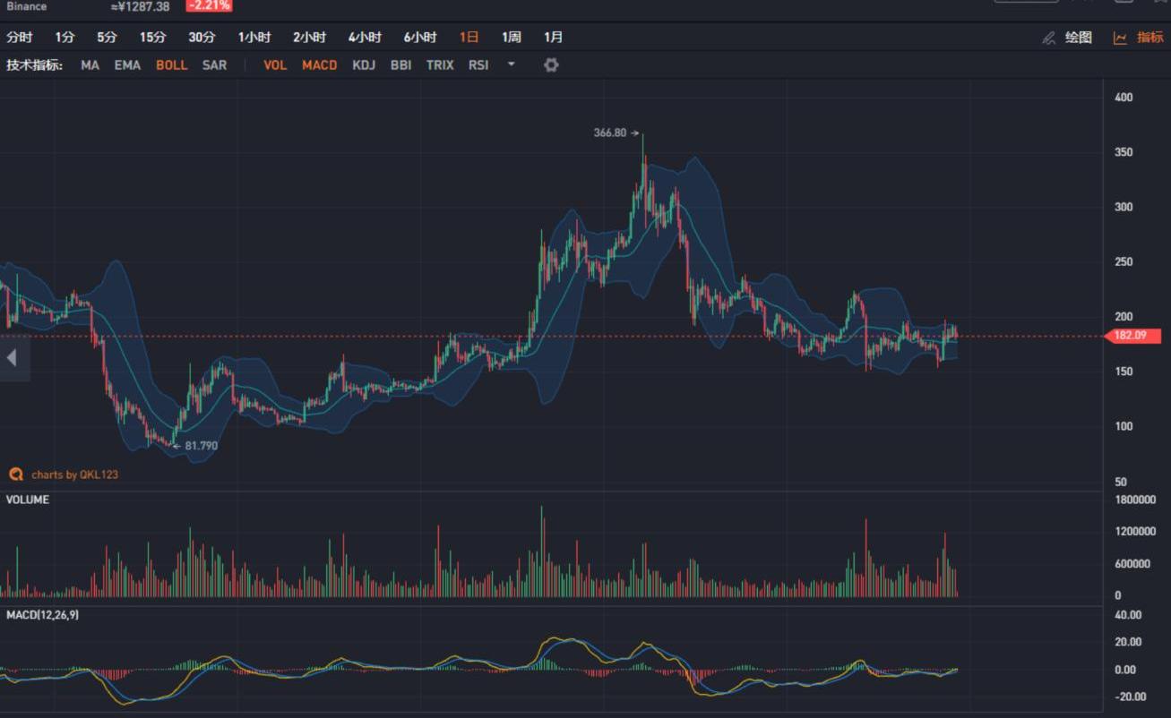Click the 绘图 drawing button label
The width and height of the screenshot is (1171, 718).
pos(1079,38)
